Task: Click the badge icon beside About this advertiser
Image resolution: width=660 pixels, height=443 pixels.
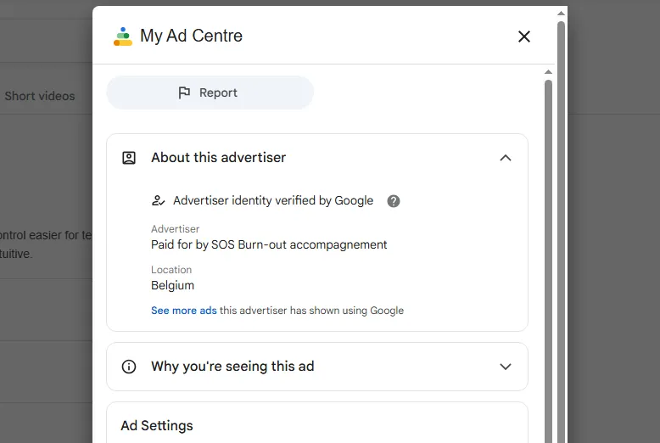Action: coord(129,158)
